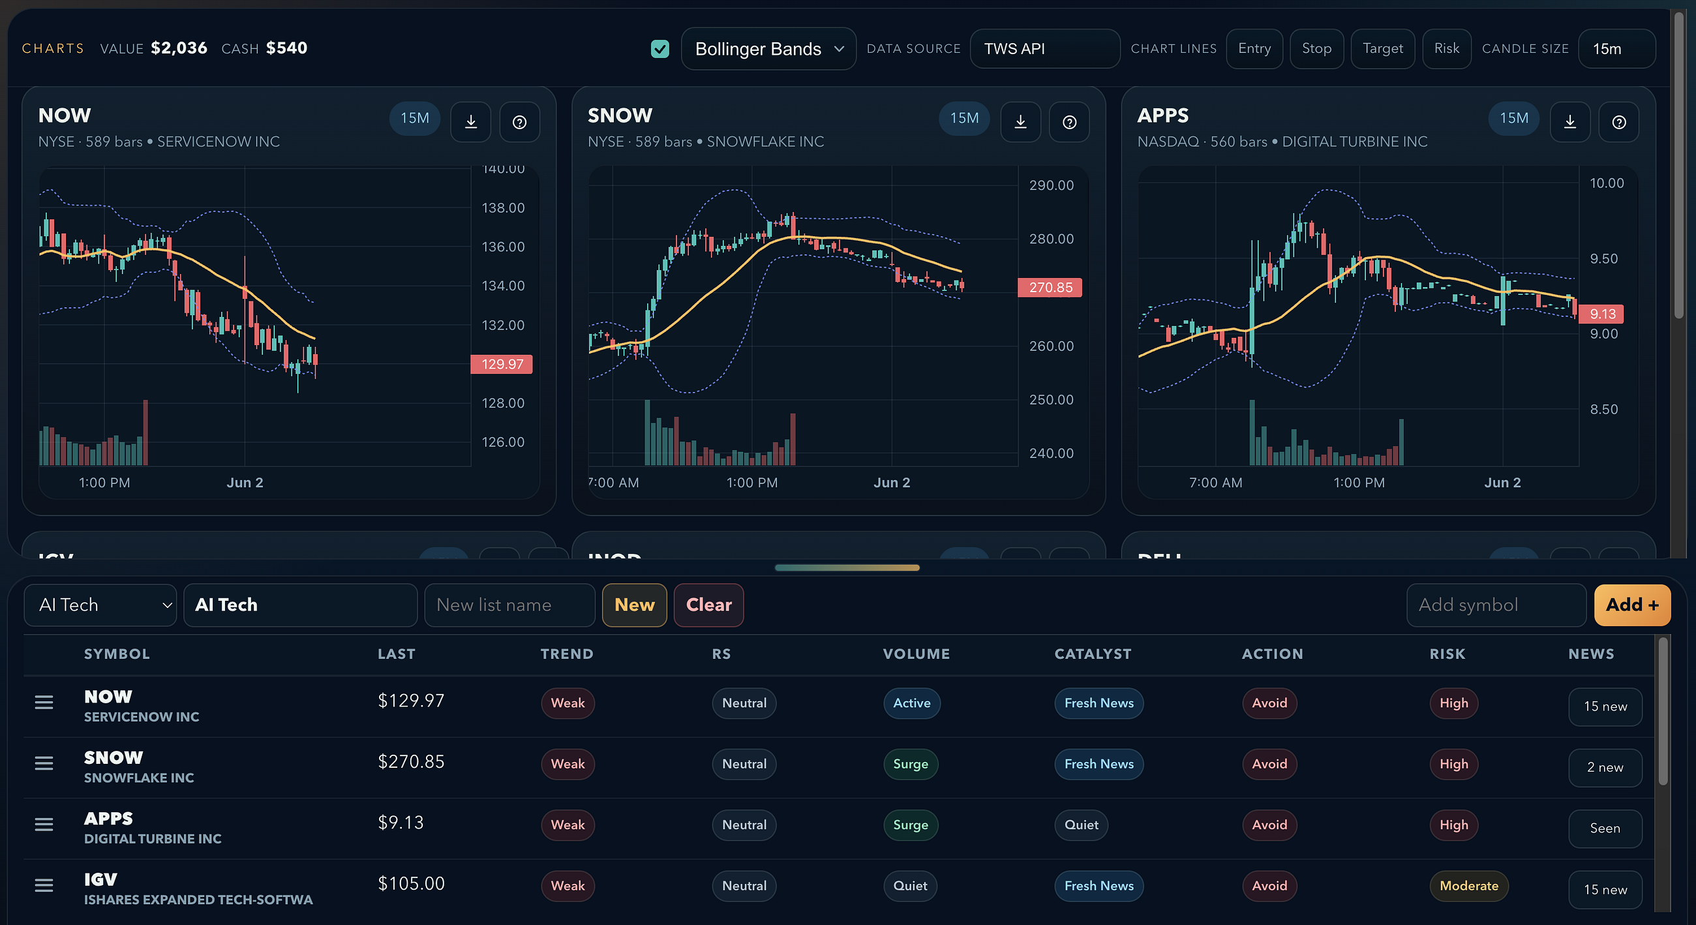The height and width of the screenshot is (925, 1696).
Task: Toggle the Entry chart line
Action: click(x=1254, y=49)
